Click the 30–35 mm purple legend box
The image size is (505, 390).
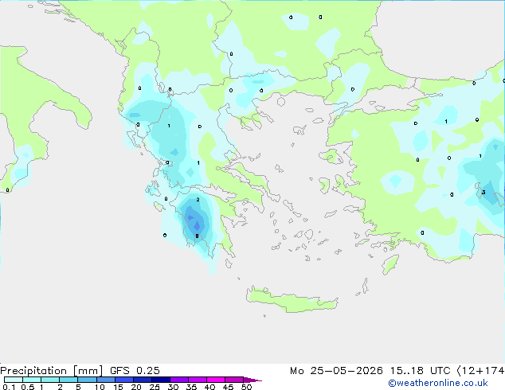[x=179, y=380]
